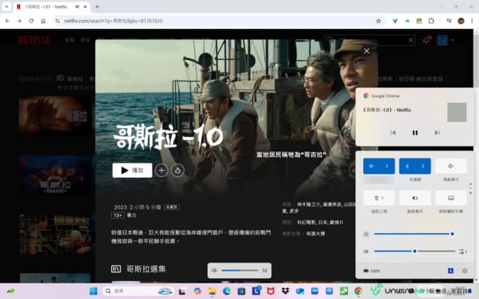
Task: Toggle Wi-Fi in quick settings
Action: point(371,166)
